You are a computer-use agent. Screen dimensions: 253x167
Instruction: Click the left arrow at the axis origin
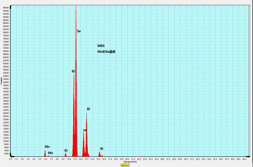11,156
